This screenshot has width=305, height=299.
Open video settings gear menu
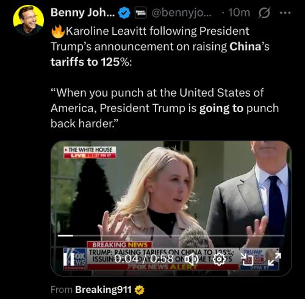pos(219,259)
